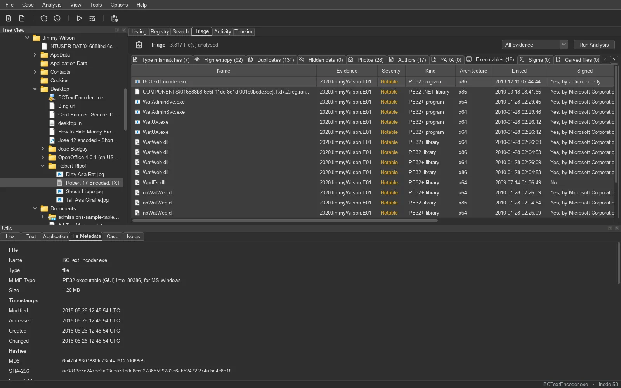Select the YARA (0) category

446,60
